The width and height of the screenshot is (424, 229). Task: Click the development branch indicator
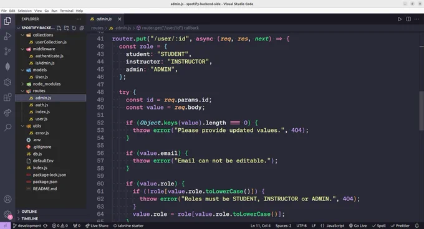27,226
